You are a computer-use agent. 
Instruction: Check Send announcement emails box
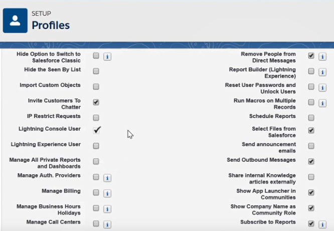311,146
